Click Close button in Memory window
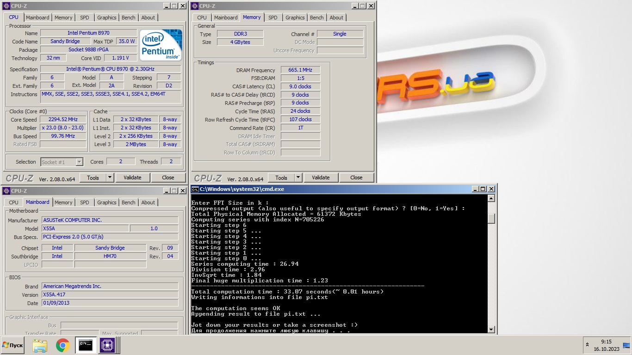The height and width of the screenshot is (355, 632). tap(356, 177)
